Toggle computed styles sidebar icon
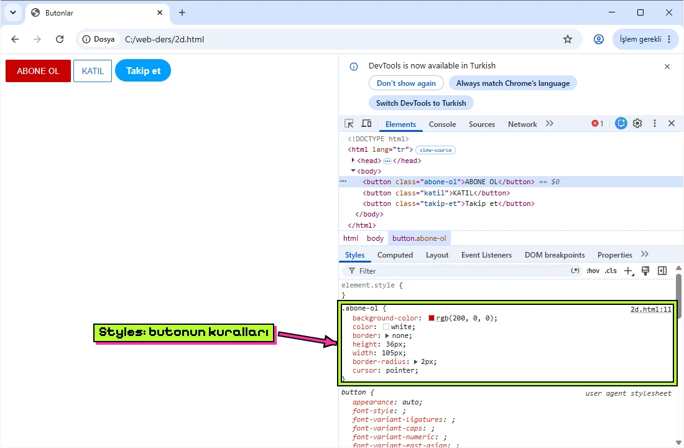Screen dimensions: 684x448 (x=662, y=271)
